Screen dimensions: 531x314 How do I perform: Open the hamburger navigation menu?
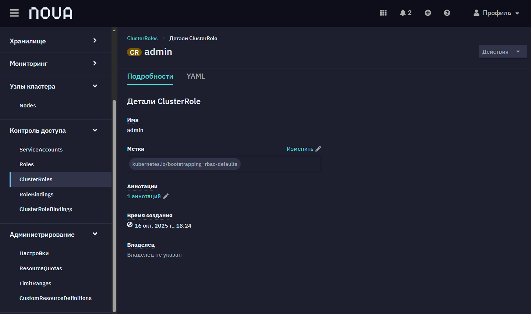(x=14, y=13)
